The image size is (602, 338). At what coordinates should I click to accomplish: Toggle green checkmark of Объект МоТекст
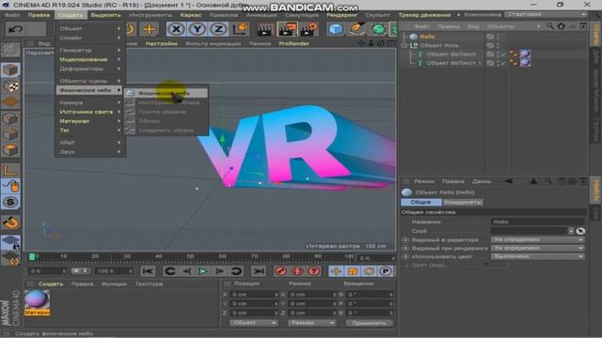[503, 54]
